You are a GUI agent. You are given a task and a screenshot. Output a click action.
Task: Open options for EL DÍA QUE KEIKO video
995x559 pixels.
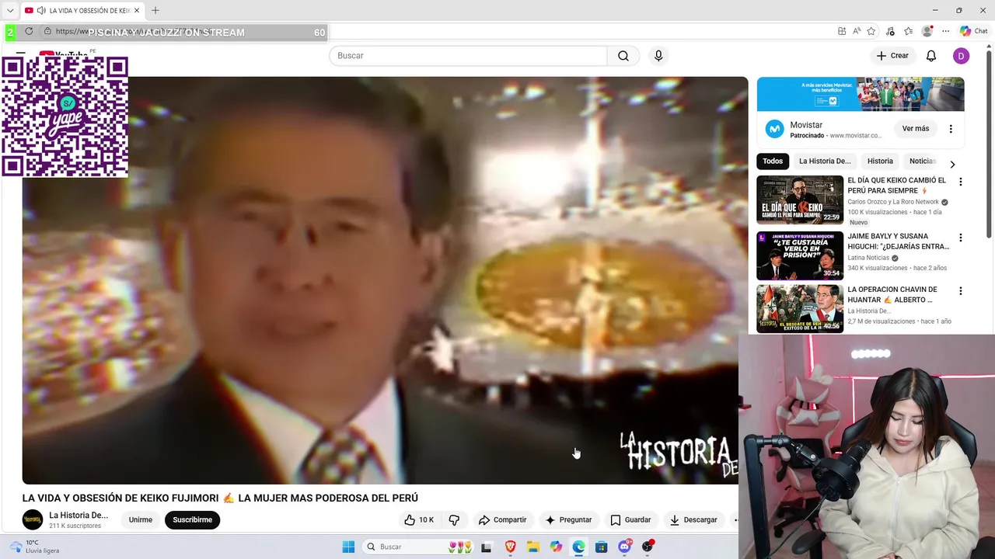(x=961, y=182)
